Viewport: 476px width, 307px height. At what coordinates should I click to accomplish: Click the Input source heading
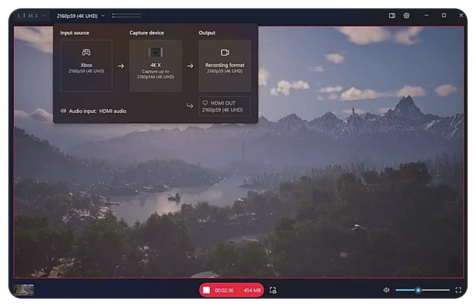coord(75,33)
